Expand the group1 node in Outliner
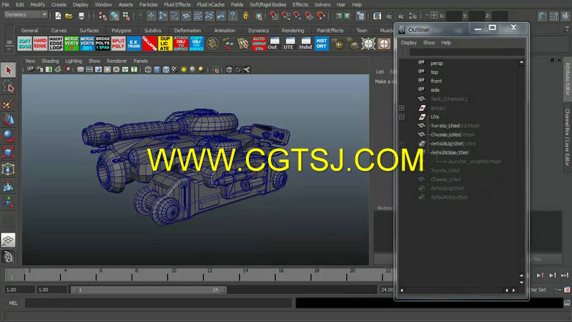 [402, 108]
